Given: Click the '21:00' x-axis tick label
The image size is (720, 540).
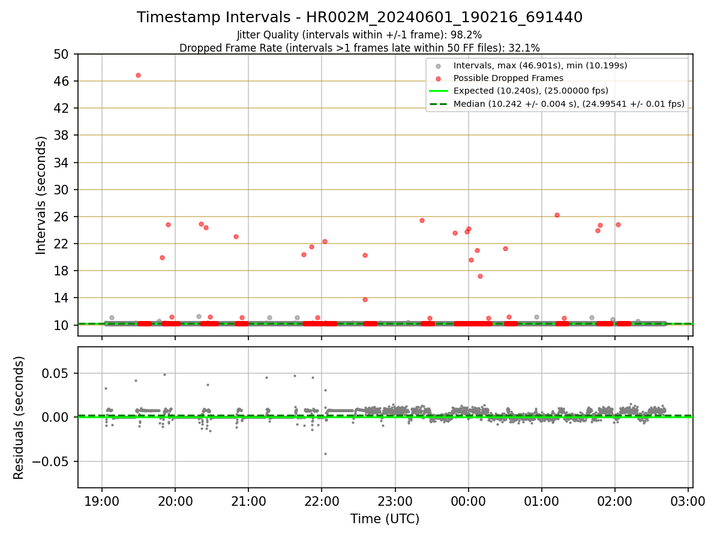Looking at the screenshot, I should coord(248,501).
